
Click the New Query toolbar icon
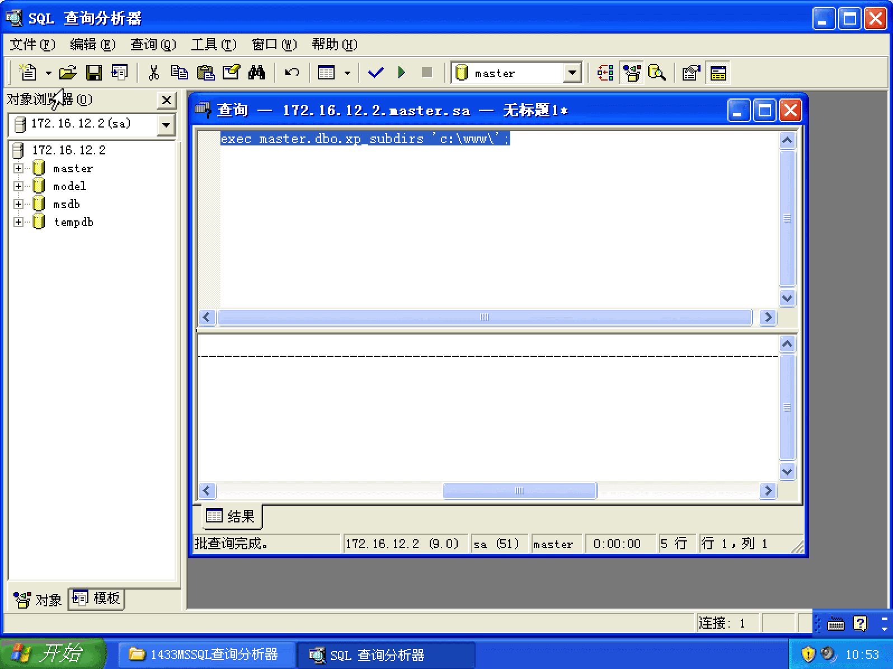(28, 73)
